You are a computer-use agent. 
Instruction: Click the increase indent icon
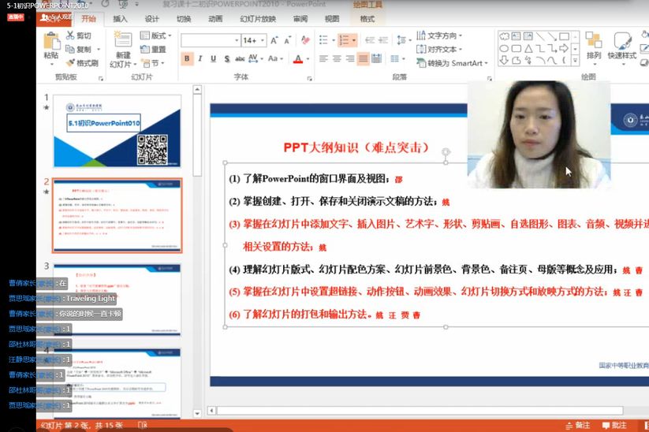(383, 39)
